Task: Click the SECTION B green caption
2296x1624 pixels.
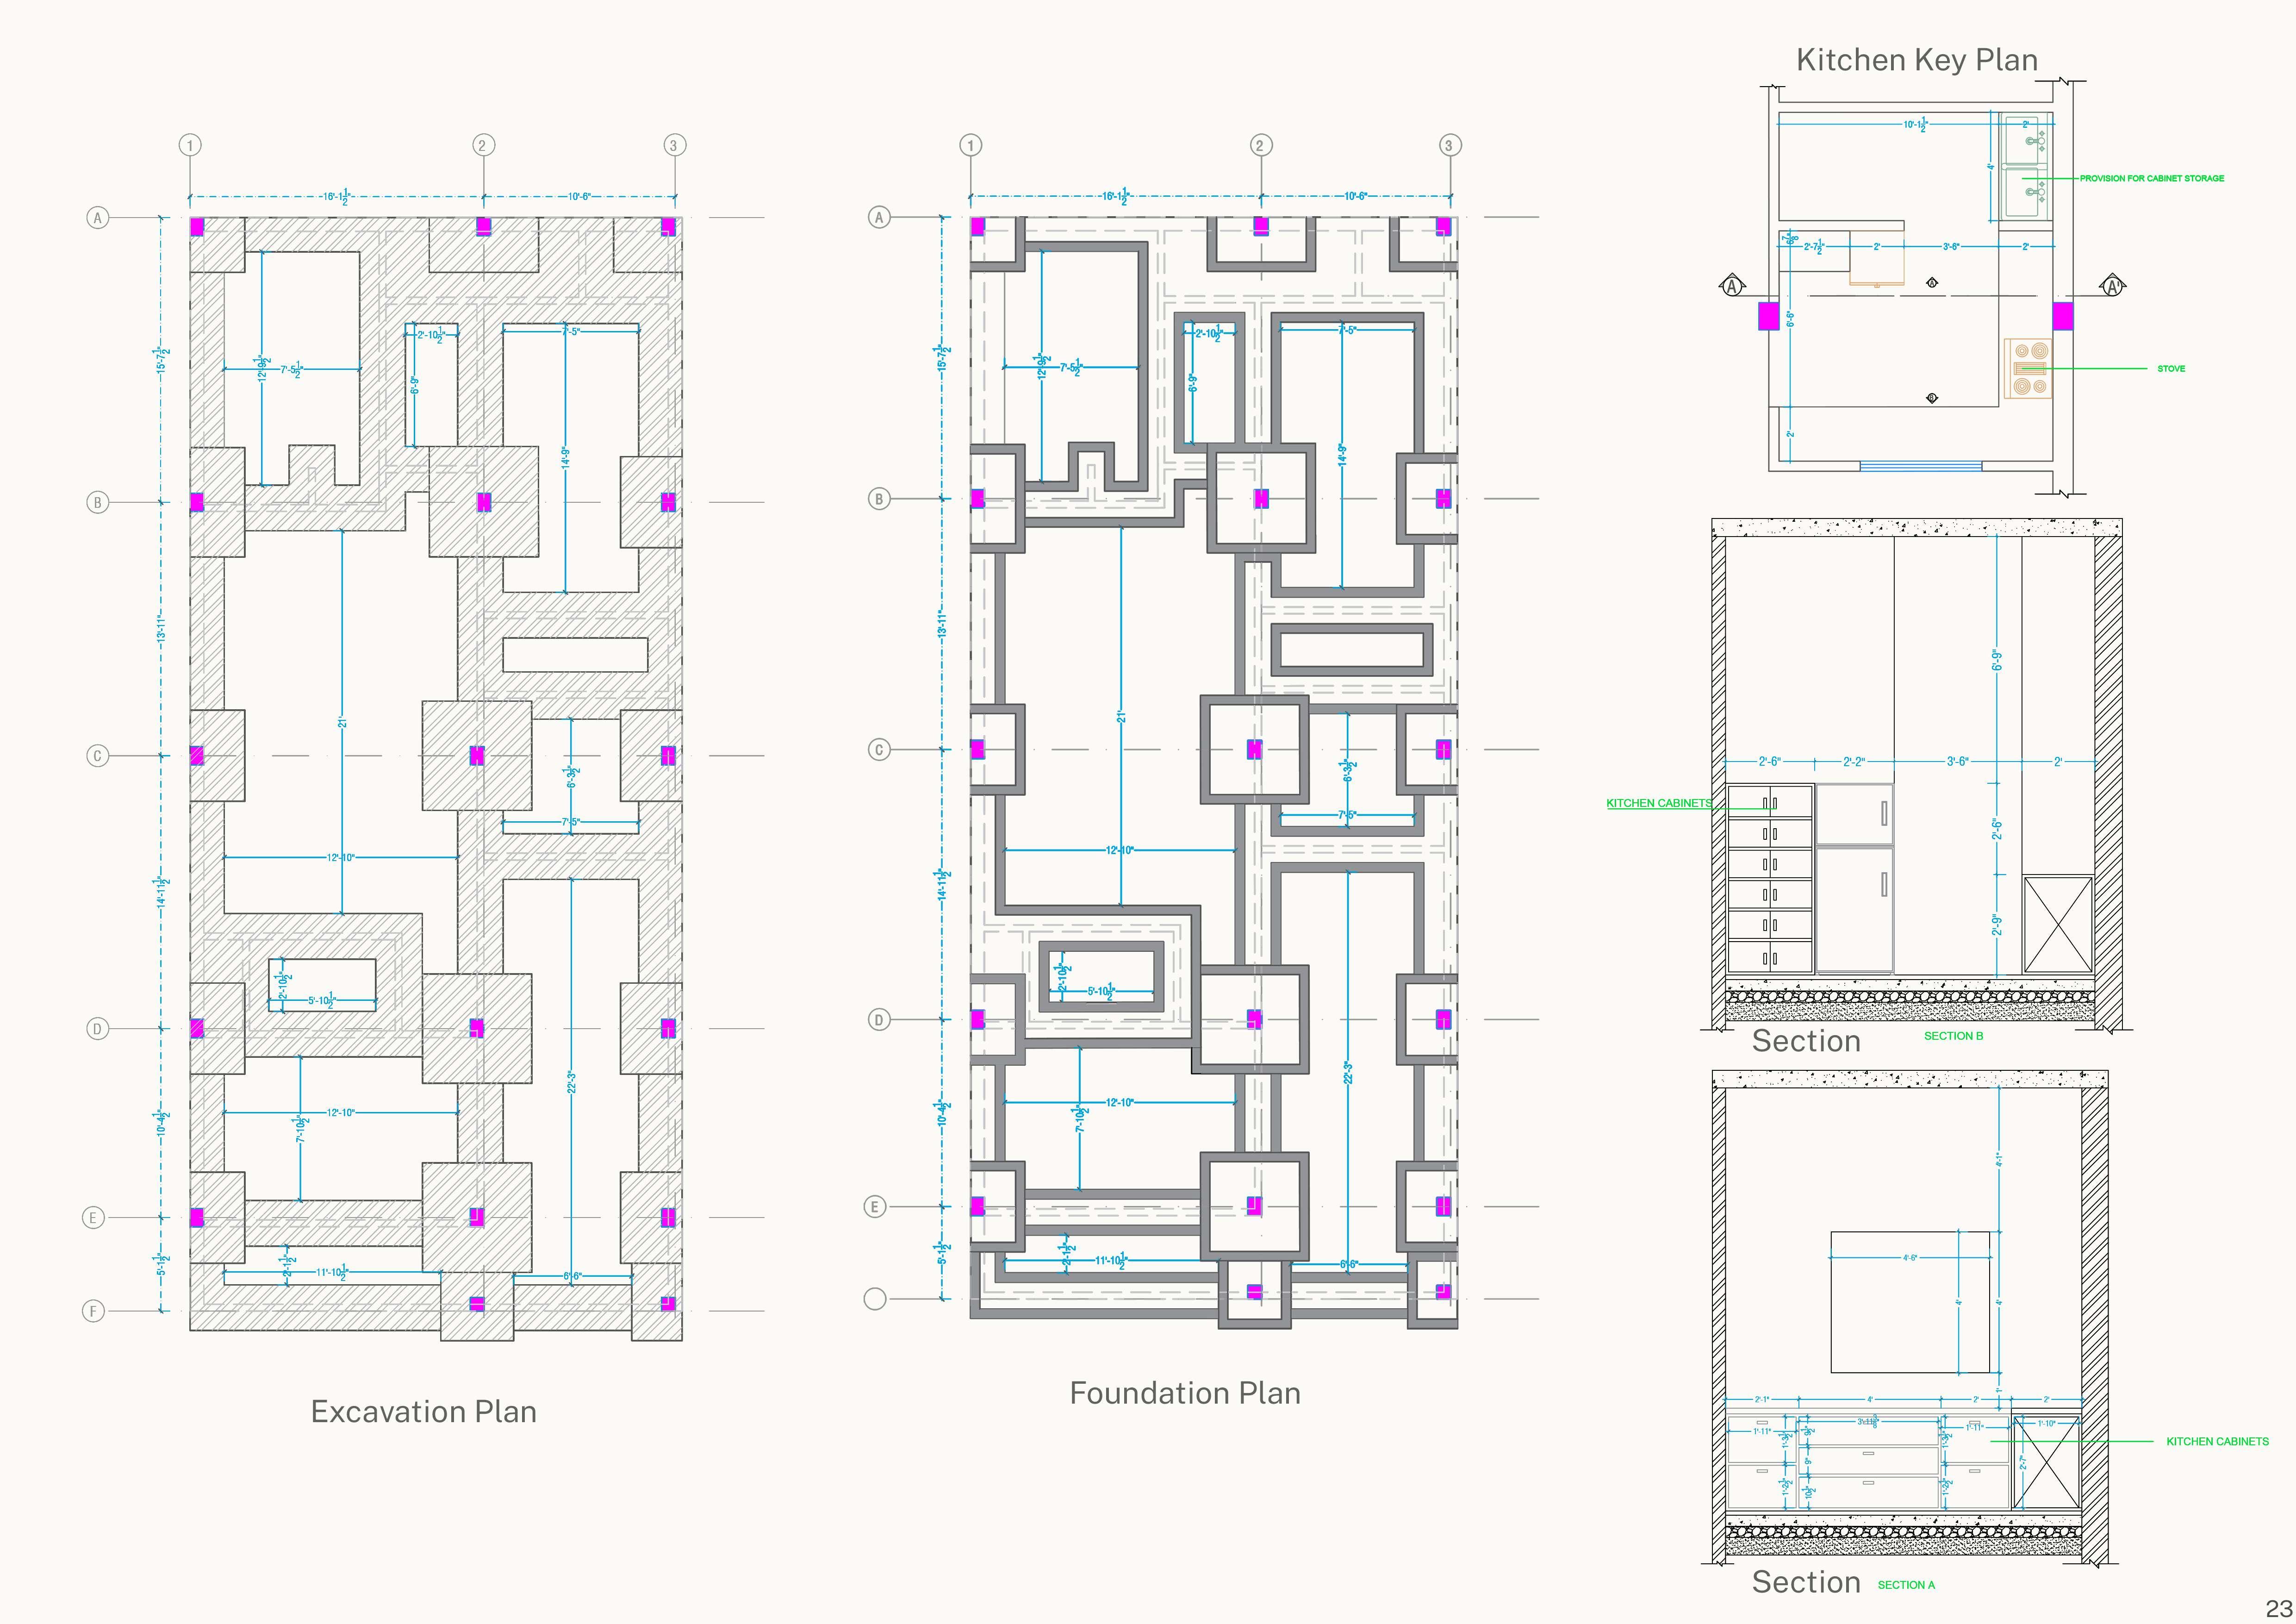Action: point(1953,1036)
